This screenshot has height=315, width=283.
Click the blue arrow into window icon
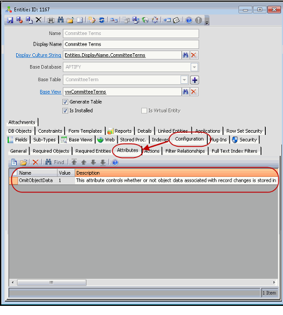point(167,20)
